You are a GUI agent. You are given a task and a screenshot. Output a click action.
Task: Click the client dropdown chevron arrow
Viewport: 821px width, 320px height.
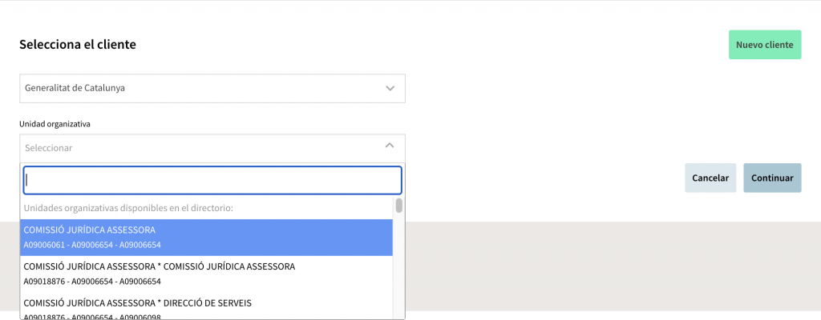click(x=390, y=88)
